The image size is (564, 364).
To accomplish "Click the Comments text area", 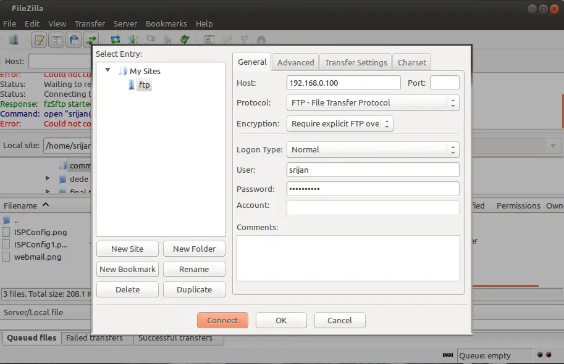I will click(348, 258).
